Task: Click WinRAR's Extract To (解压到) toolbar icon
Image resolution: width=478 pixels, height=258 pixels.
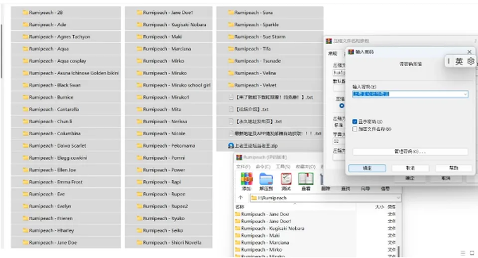Action: pyautogui.click(x=266, y=179)
